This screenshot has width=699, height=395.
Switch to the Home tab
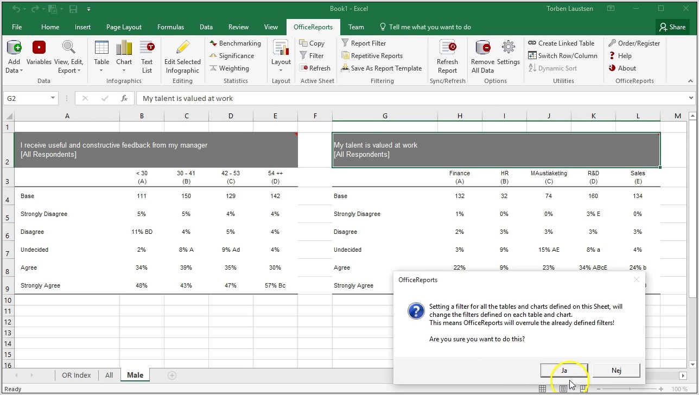50,27
